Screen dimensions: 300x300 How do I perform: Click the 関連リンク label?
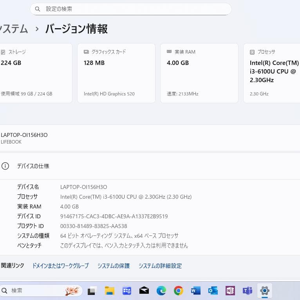(13, 266)
